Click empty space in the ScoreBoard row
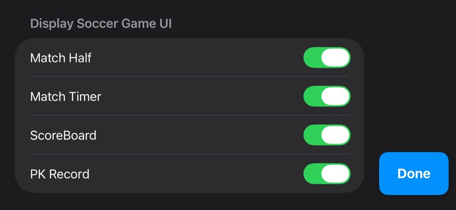This screenshot has width=456, height=210. (197, 135)
